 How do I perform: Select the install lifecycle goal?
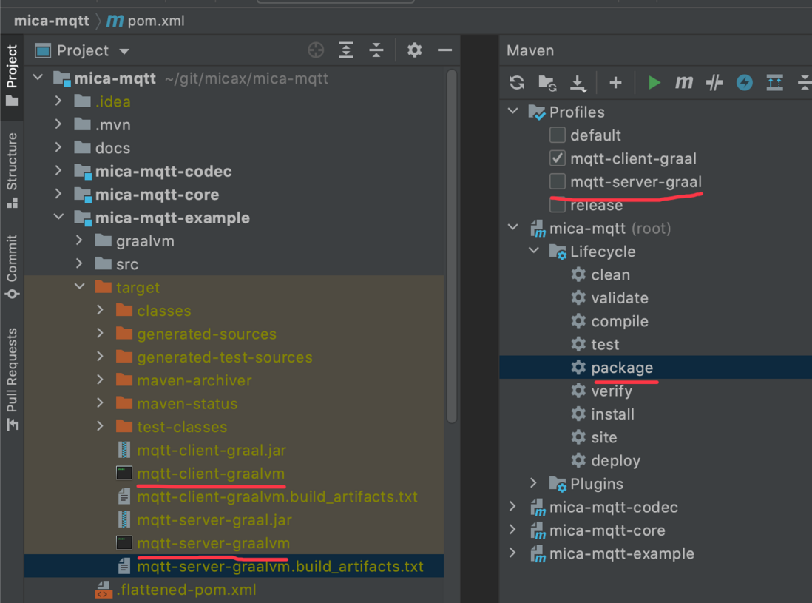pyautogui.click(x=612, y=414)
